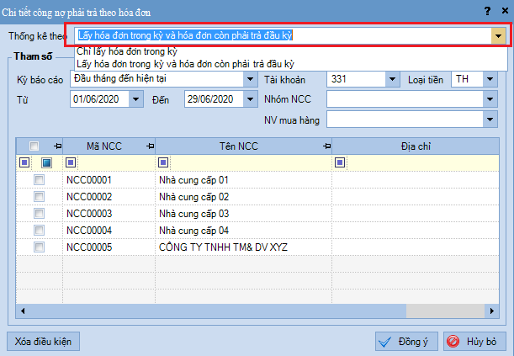Image resolution: width=514 pixels, height=356 pixels.
Task: Sort by Tên NCC column header
Action: point(239,146)
